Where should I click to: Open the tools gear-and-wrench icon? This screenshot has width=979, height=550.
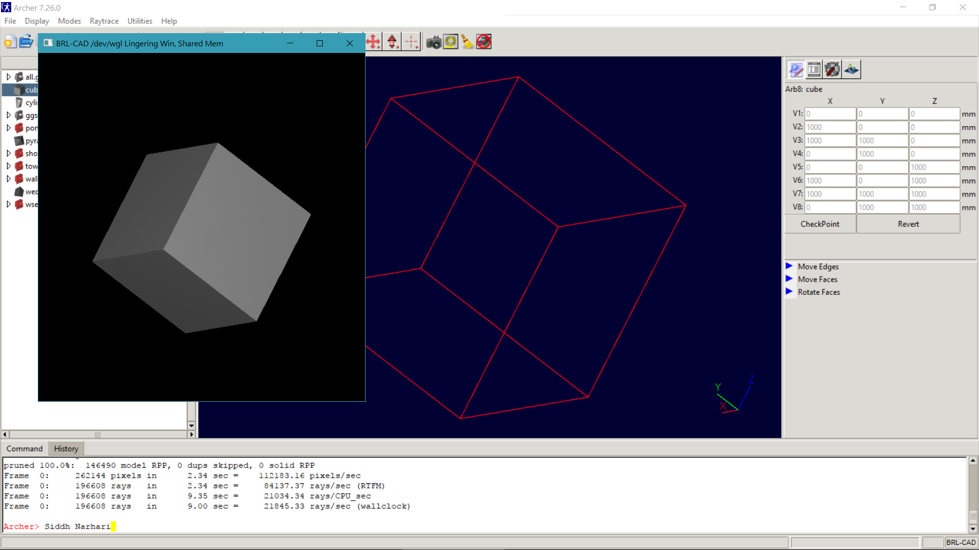(x=833, y=69)
